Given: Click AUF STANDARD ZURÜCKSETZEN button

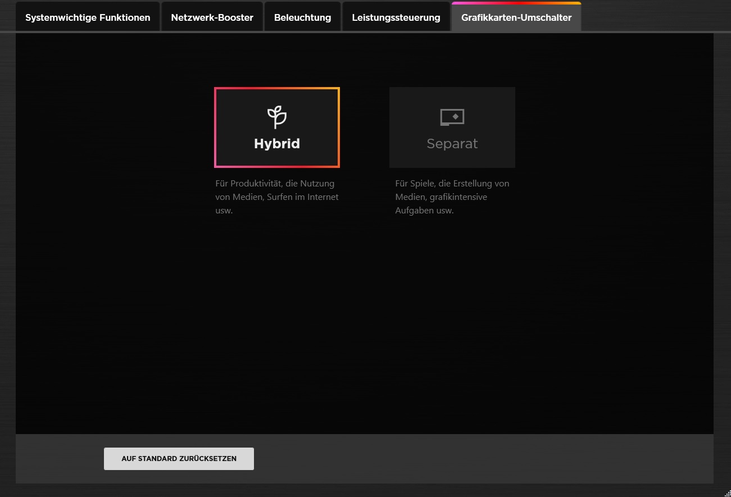Looking at the screenshot, I should point(179,459).
